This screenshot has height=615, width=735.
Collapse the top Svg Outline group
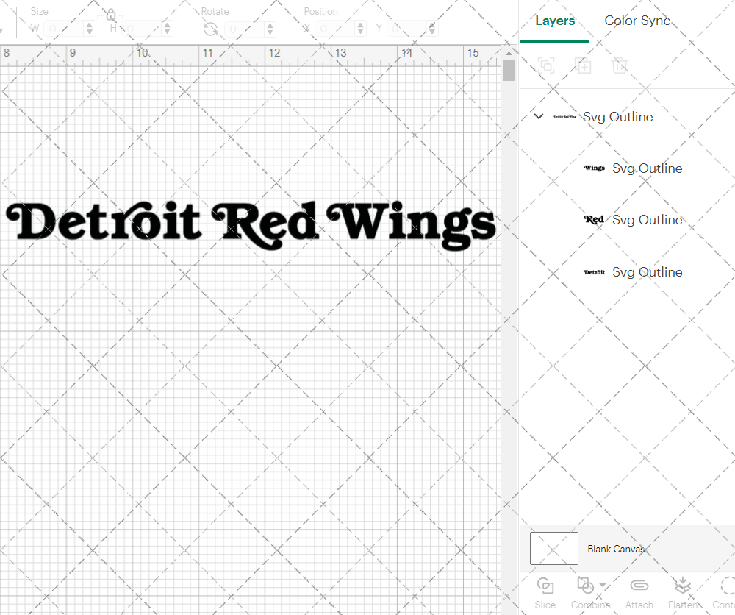[x=539, y=116]
